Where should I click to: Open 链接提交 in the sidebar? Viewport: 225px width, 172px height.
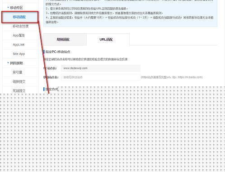click(x=19, y=81)
